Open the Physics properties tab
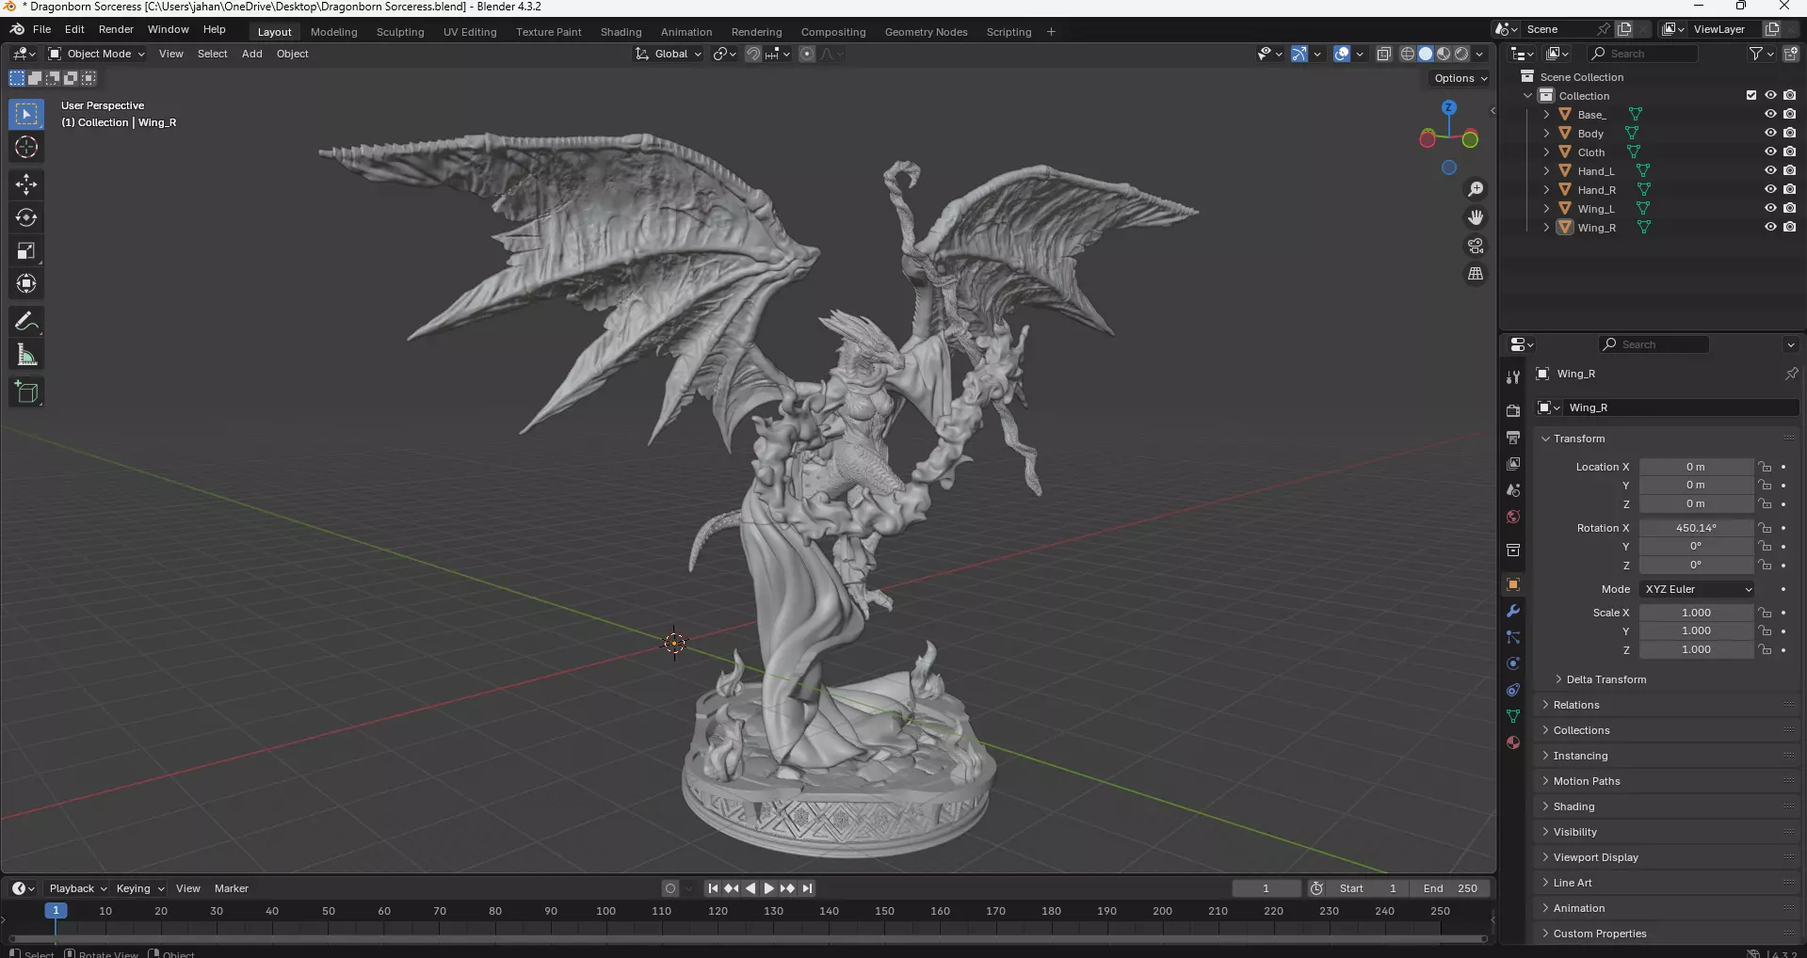The image size is (1807, 958). point(1513,663)
